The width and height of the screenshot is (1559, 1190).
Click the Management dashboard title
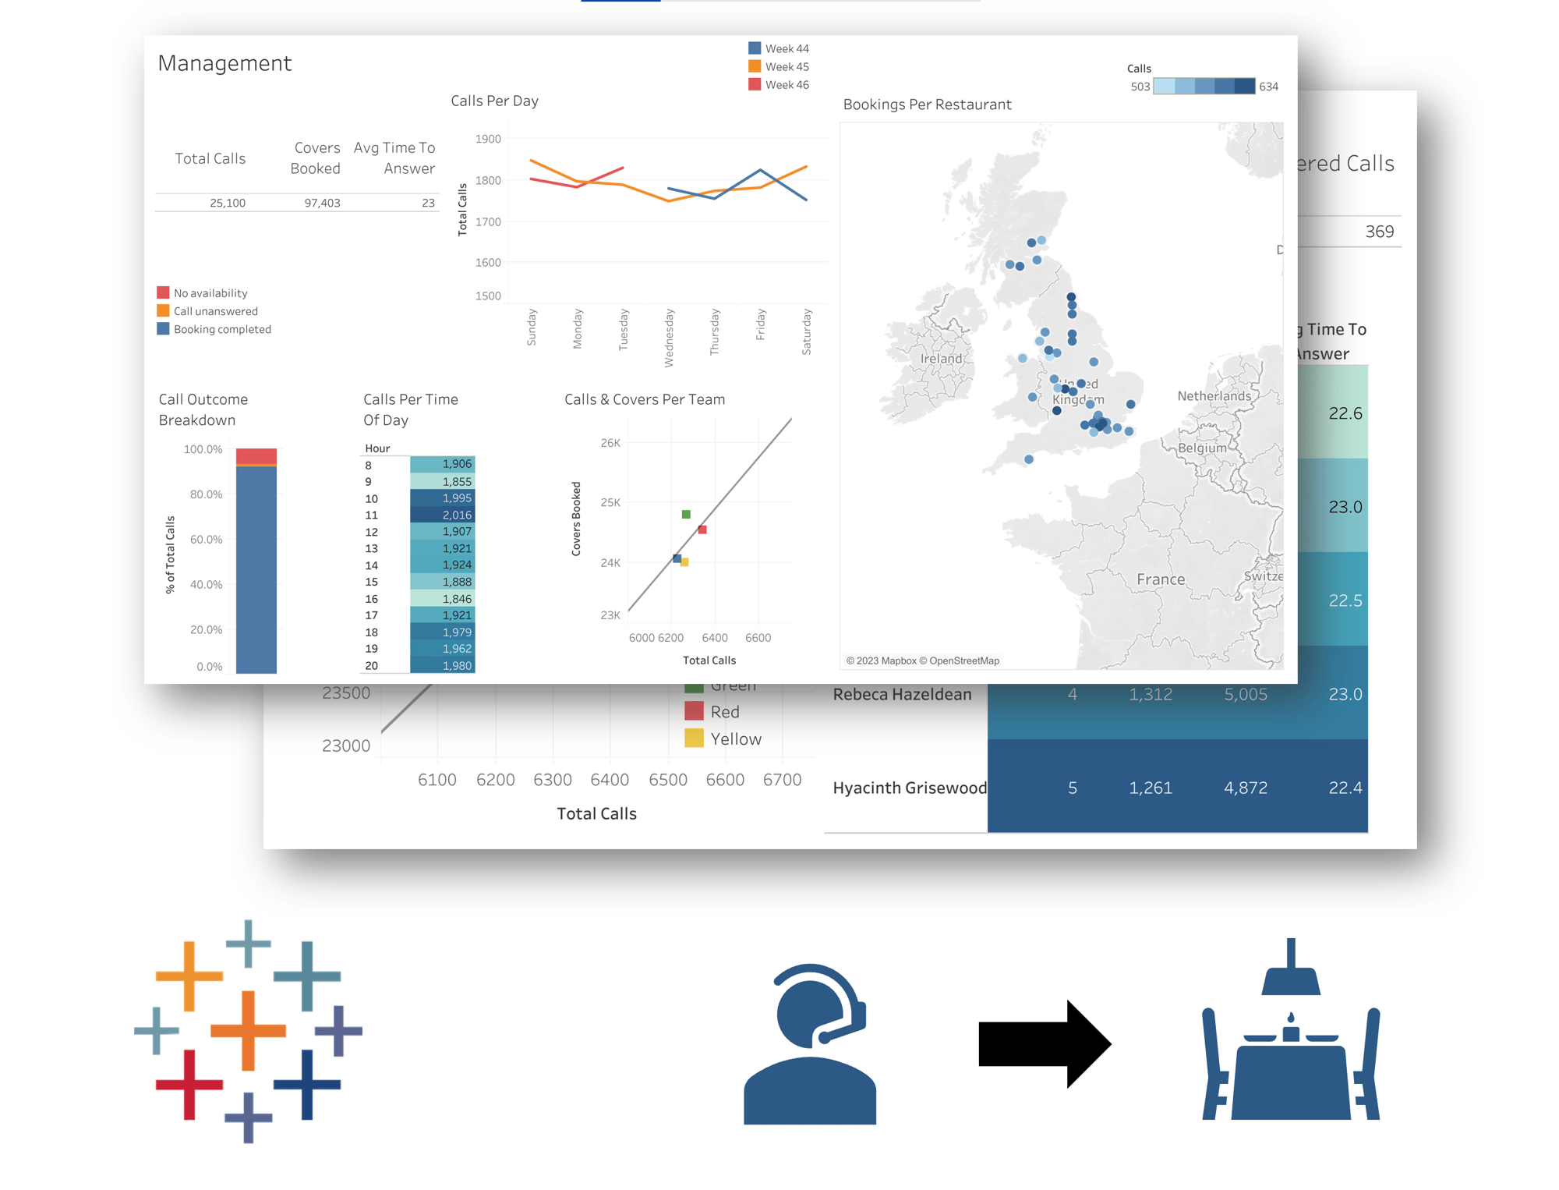click(x=224, y=63)
